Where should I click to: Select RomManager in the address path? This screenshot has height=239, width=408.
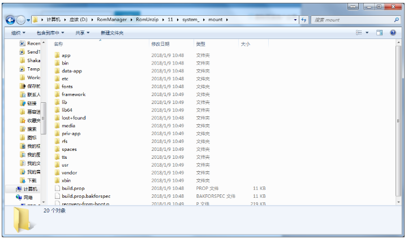click(x=111, y=19)
